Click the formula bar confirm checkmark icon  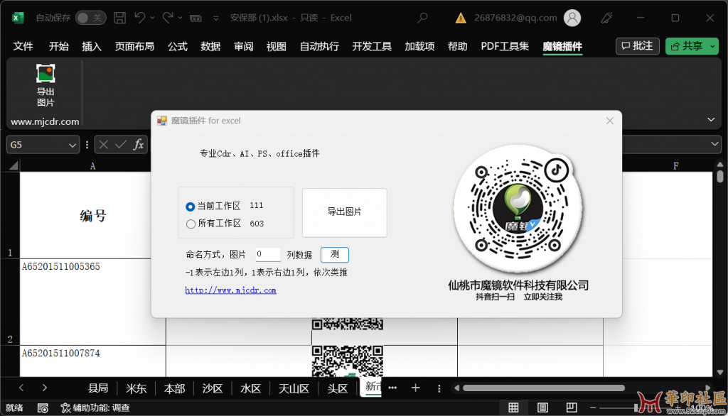click(x=121, y=145)
